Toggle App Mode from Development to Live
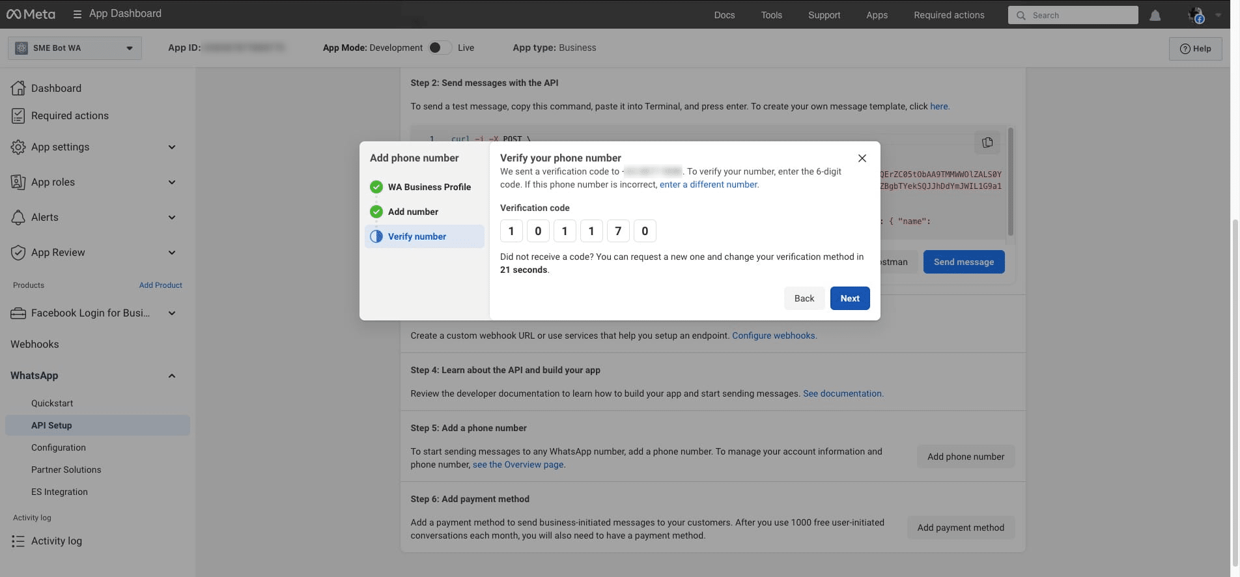 pyautogui.click(x=440, y=48)
